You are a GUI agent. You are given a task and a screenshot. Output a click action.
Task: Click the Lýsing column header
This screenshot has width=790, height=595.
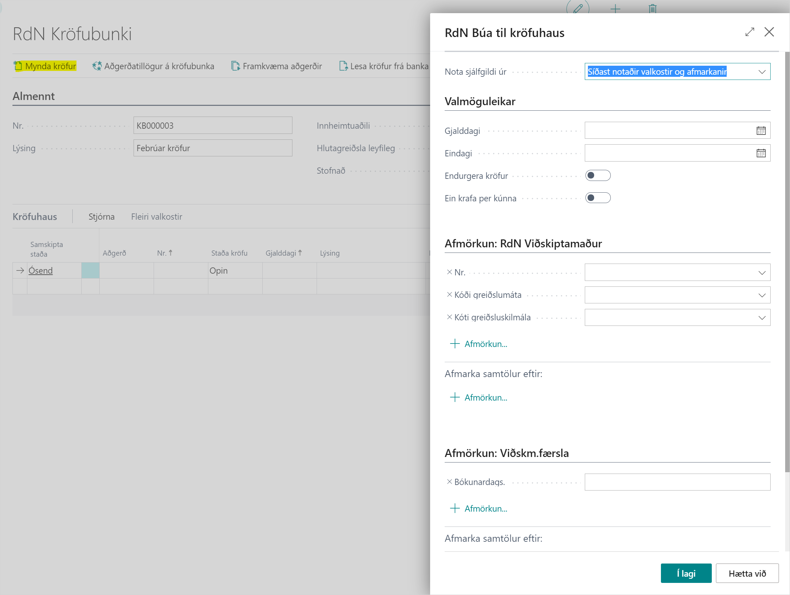pyautogui.click(x=330, y=253)
